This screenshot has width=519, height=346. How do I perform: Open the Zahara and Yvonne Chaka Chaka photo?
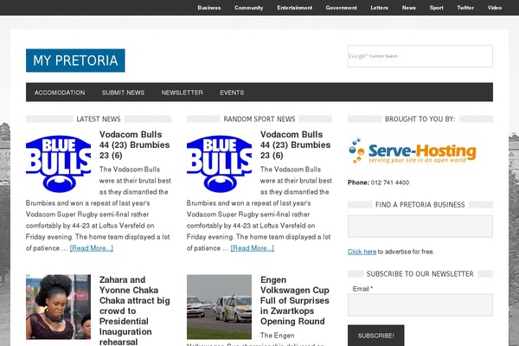(58, 306)
